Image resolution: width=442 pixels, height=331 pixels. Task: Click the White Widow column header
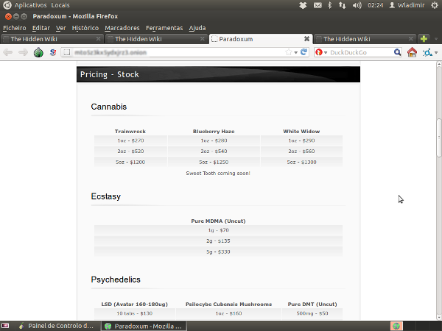(x=301, y=131)
